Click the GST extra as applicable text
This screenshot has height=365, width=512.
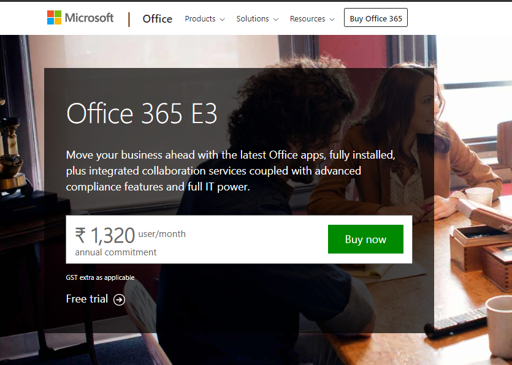coord(100,277)
